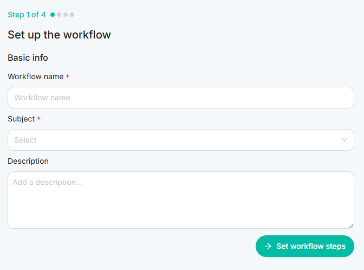
Task: Click the "Subject" field label
Action: [x=21, y=119]
